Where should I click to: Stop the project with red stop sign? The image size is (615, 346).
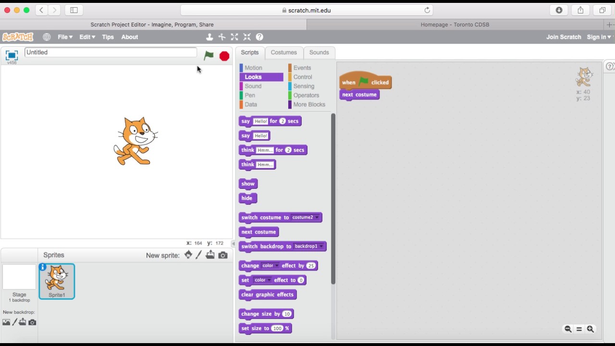point(224,56)
